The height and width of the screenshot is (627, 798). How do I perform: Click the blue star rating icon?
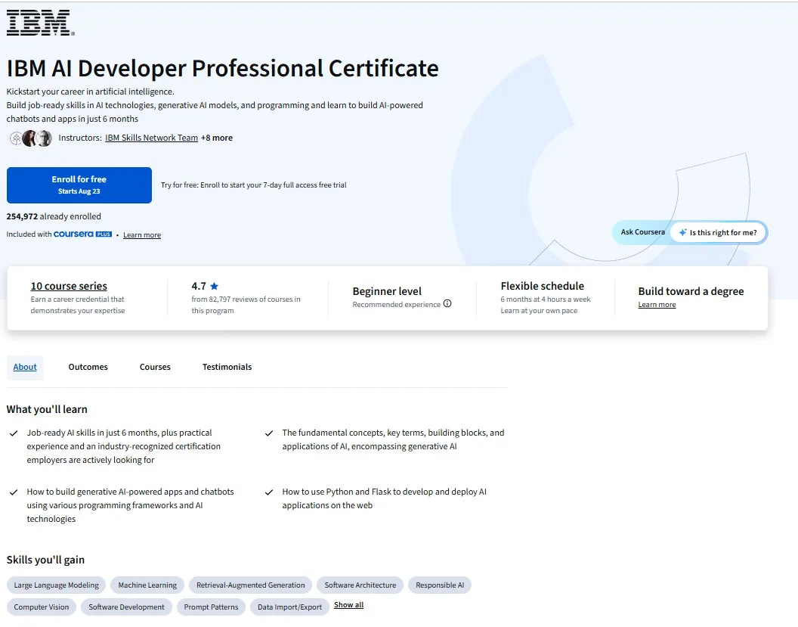point(215,286)
